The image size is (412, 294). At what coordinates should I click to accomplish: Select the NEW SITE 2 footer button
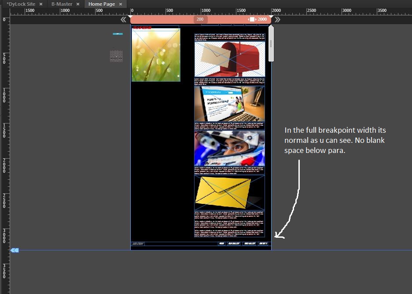click(x=263, y=243)
